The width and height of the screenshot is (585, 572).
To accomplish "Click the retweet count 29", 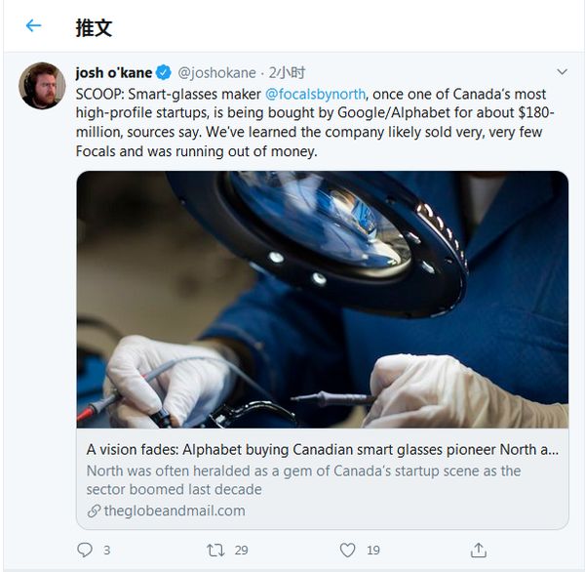I will [241, 551].
